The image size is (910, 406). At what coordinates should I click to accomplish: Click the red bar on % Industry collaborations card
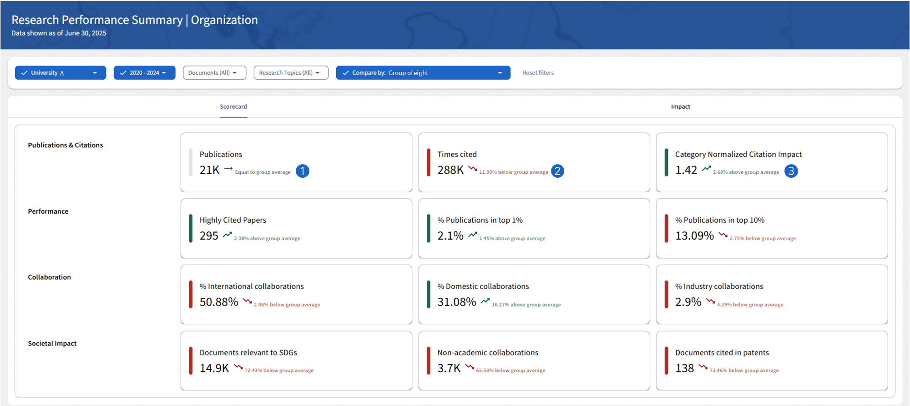click(x=666, y=294)
